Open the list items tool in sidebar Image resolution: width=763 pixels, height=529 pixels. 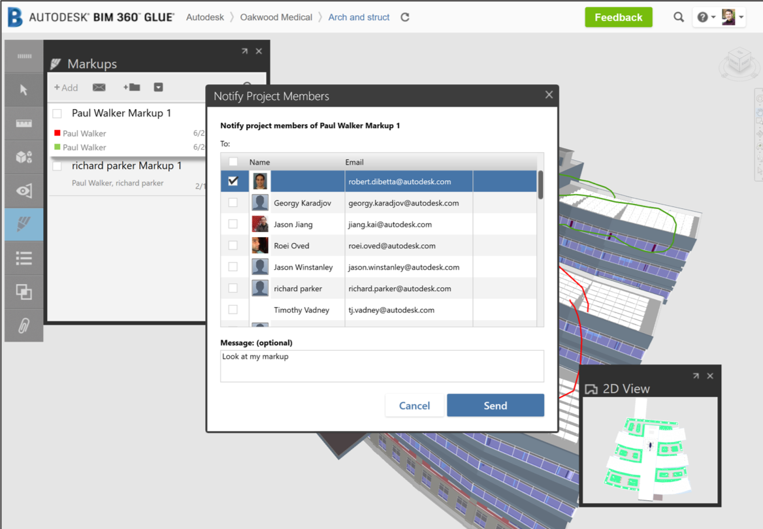[24, 258]
